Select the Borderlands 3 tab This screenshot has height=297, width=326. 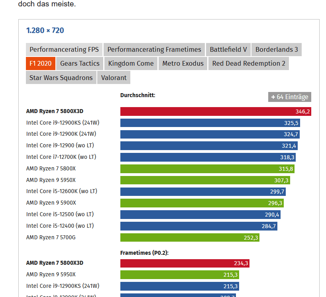(276, 49)
